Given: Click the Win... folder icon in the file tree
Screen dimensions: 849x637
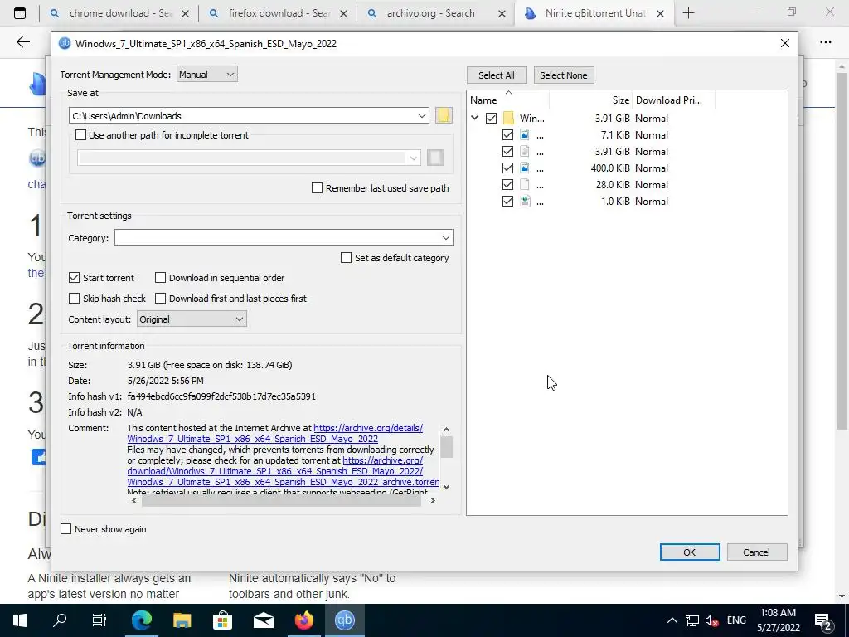Looking at the screenshot, I should [x=508, y=118].
